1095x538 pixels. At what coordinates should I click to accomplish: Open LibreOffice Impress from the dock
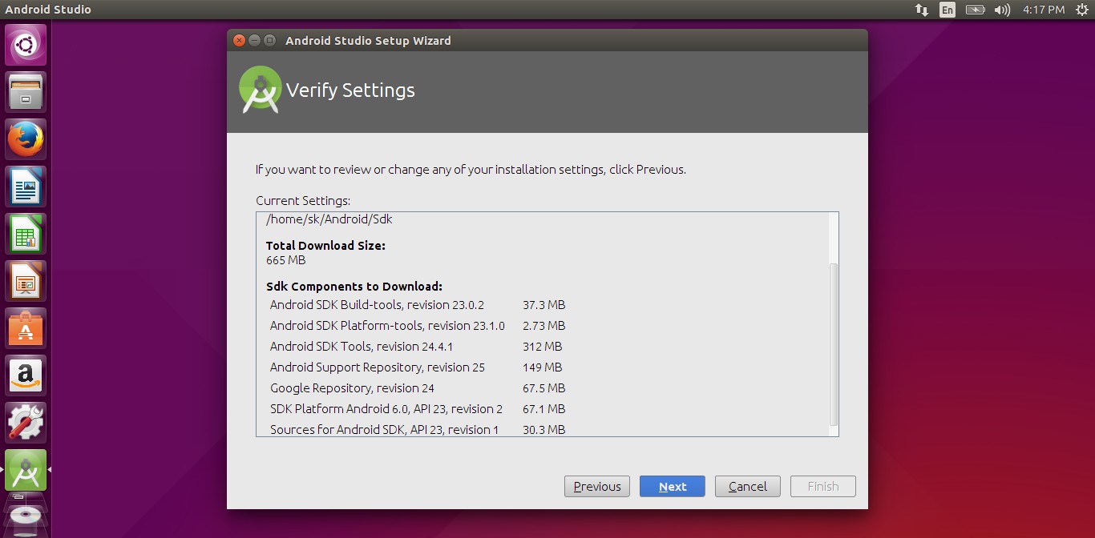(x=26, y=281)
